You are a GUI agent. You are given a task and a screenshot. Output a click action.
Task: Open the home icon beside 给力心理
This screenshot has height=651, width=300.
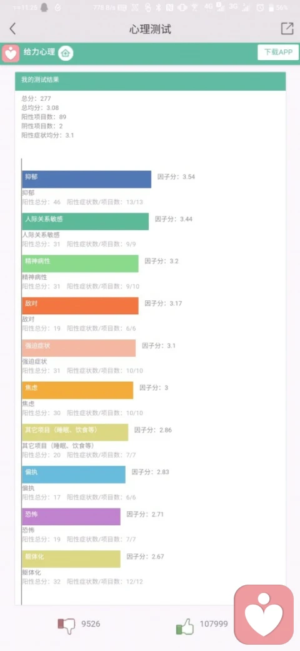(x=66, y=53)
